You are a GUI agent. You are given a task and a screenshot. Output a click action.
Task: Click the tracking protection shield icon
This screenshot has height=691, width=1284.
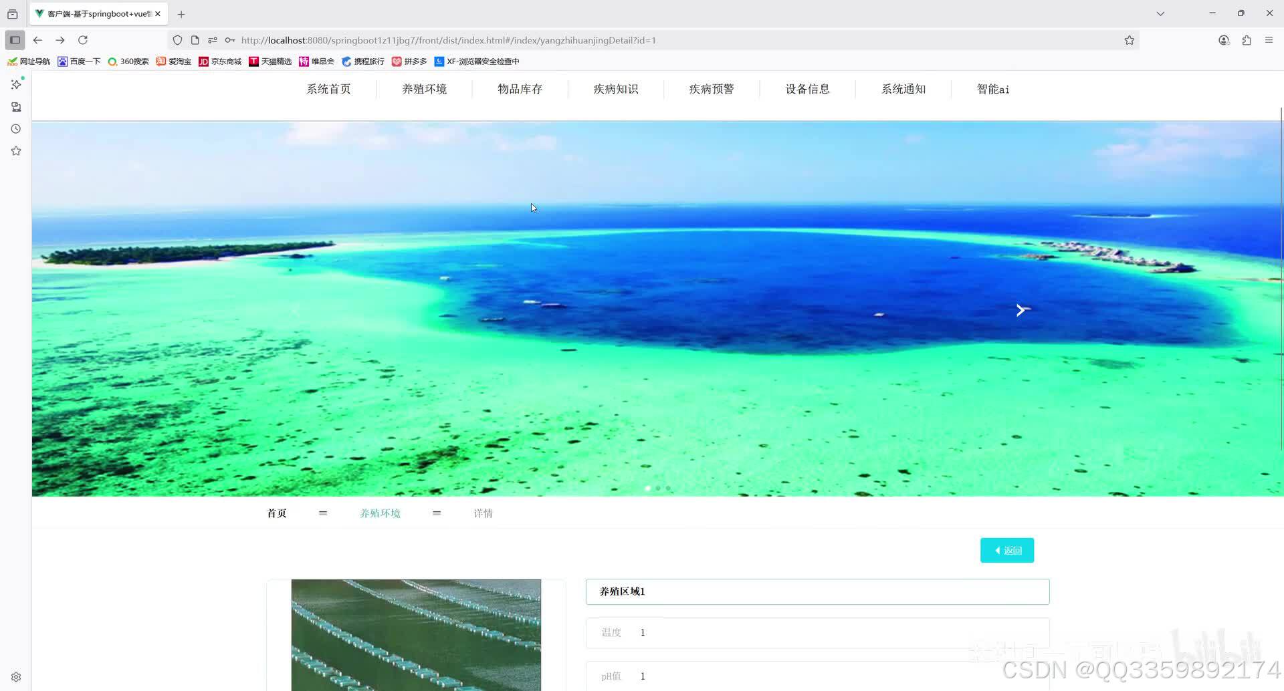click(x=177, y=40)
